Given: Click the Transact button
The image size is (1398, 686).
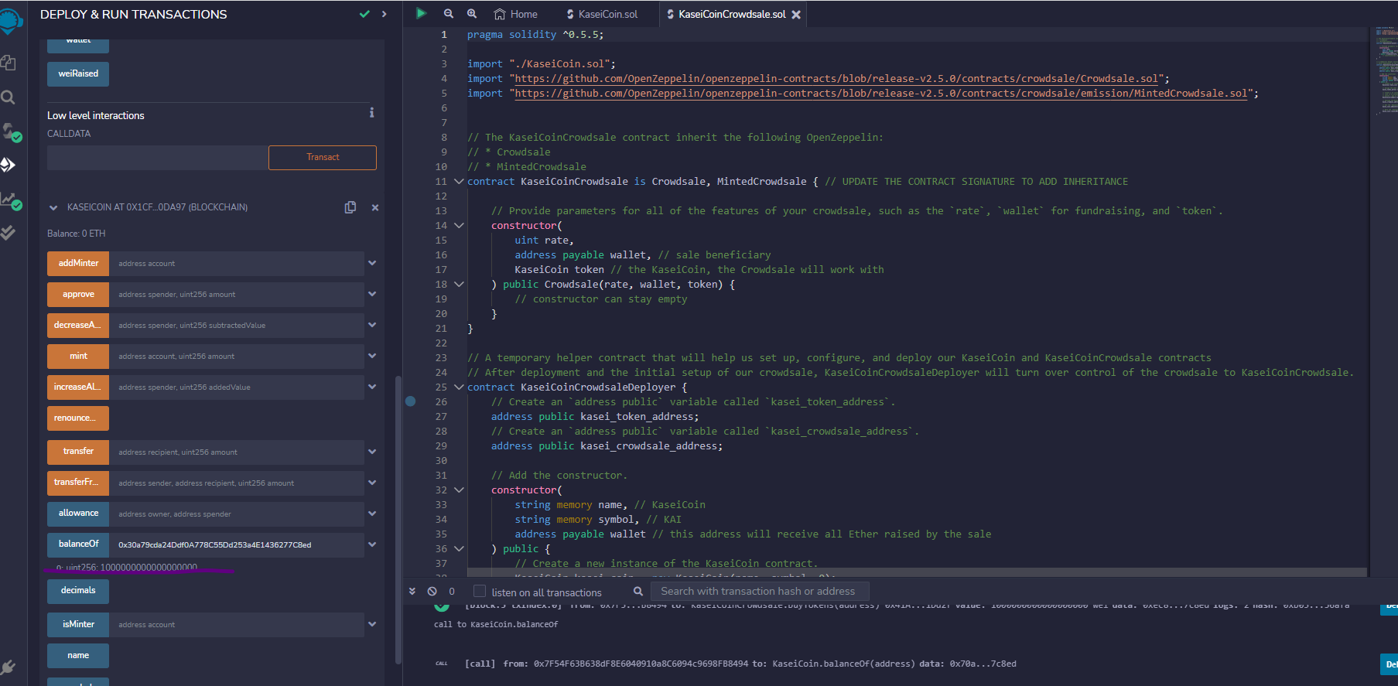Looking at the screenshot, I should pos(323,158).
